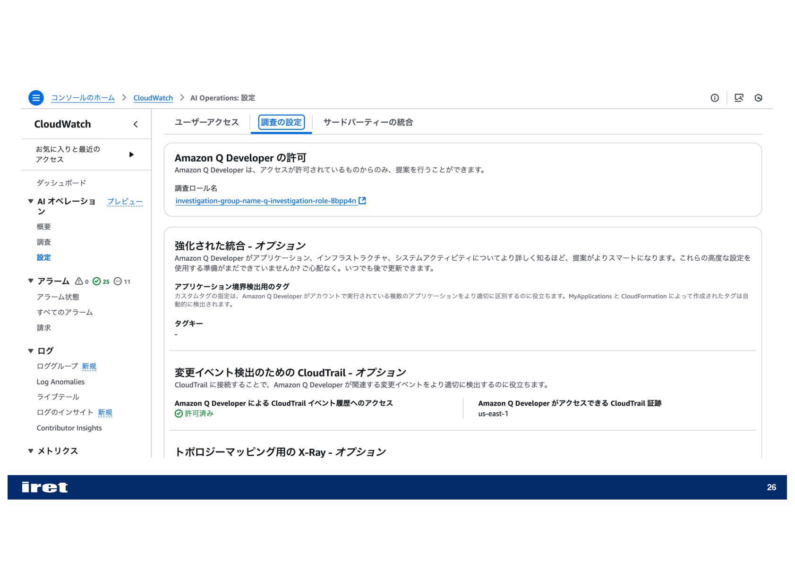
Task: Click the info circle icon in the header
Action: (715, 98)
